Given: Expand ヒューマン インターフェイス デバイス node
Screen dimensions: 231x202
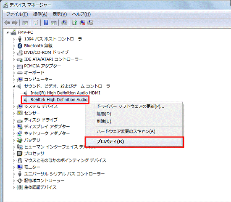Looking at the screenshot, I should 14,147.
